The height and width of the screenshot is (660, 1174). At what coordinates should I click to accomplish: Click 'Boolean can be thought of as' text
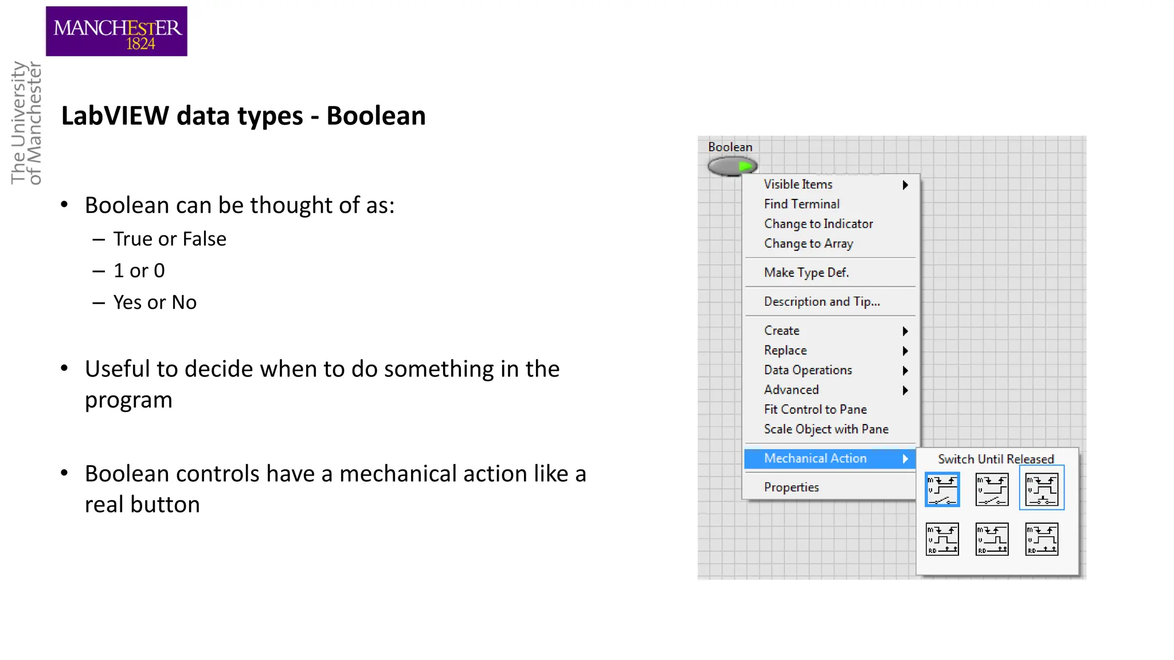coord(240,206)
